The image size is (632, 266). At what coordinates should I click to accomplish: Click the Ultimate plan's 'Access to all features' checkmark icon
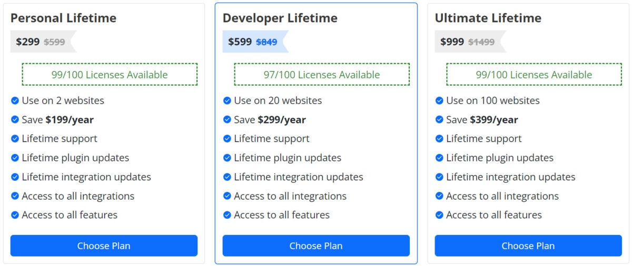[x=439, y=215]
